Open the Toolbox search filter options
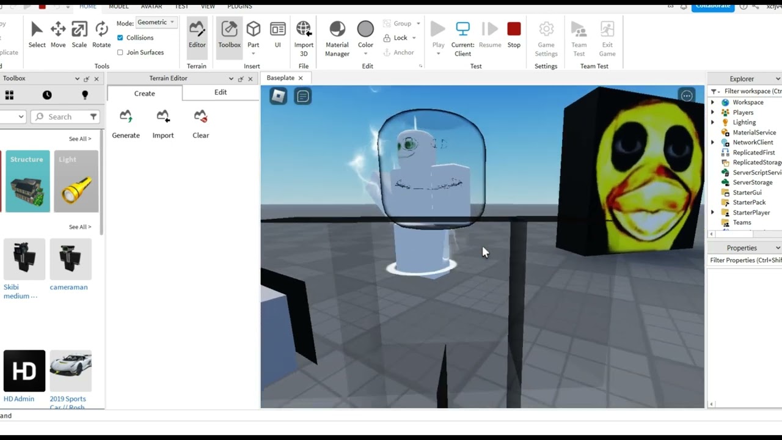Image resolution: width=782 pixels, height=440 pixels. pos(93,117)
